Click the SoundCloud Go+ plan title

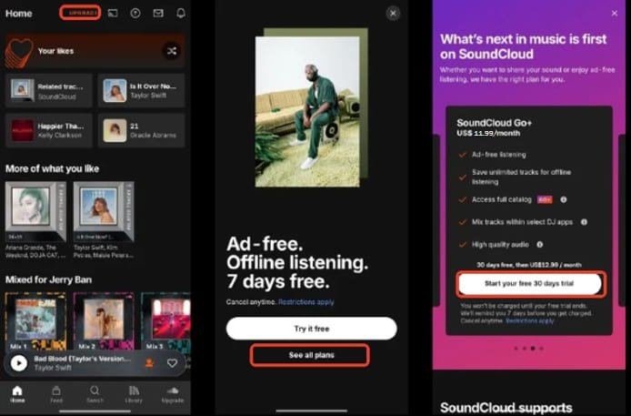(x=495, y=123)
